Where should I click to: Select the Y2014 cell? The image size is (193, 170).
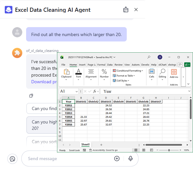pyautogui.click(x=68, y=117)
